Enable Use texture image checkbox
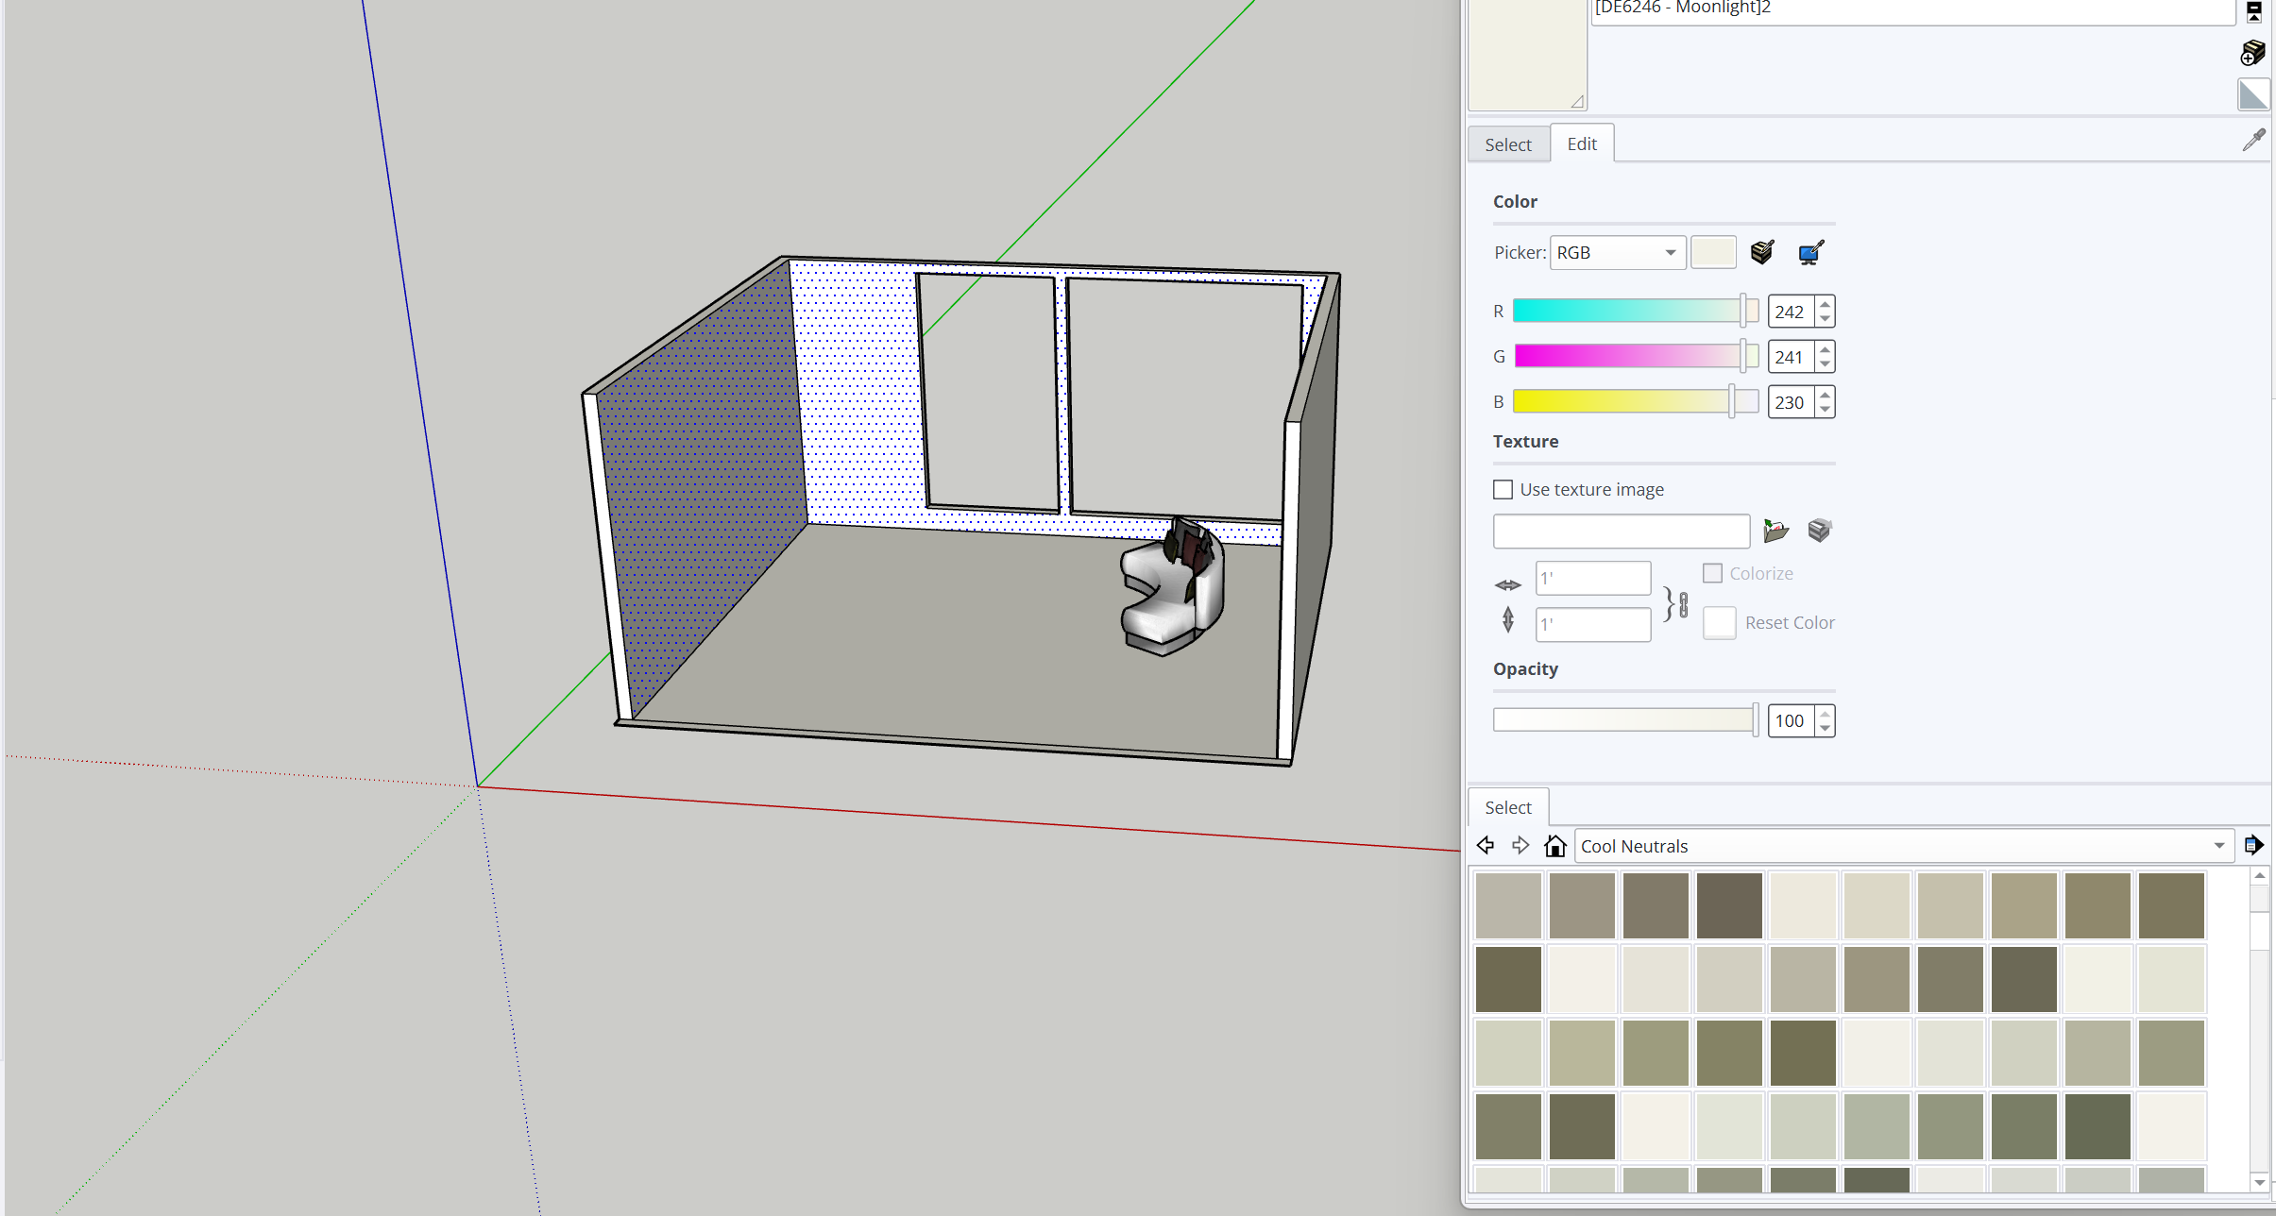Image resolution: width=2276 pixels, height=1216 pixels. click(1503, 489)
